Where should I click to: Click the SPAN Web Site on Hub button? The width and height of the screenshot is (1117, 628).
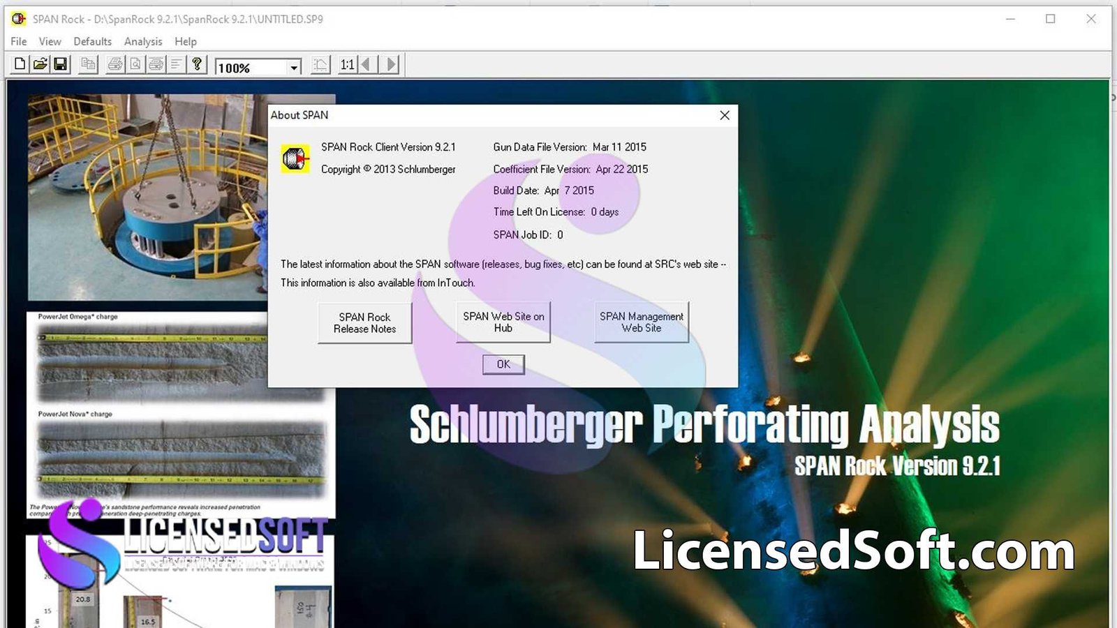503,322
